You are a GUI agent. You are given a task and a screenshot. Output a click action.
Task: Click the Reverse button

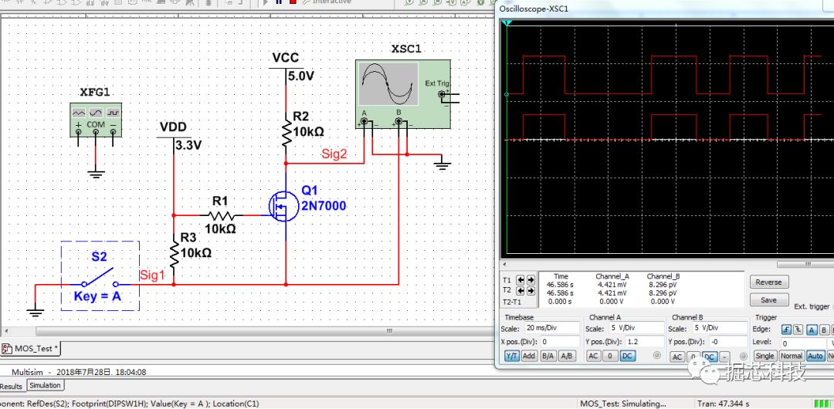click(768, 282)
